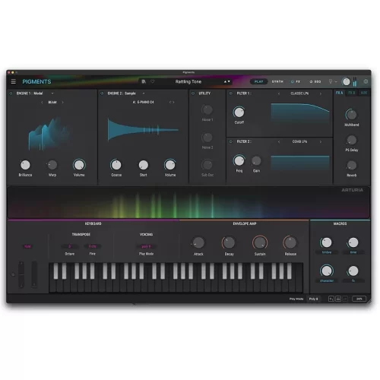Click the Rattling Tone preset name
380x380 pixels.
click(x=188, y=81)
